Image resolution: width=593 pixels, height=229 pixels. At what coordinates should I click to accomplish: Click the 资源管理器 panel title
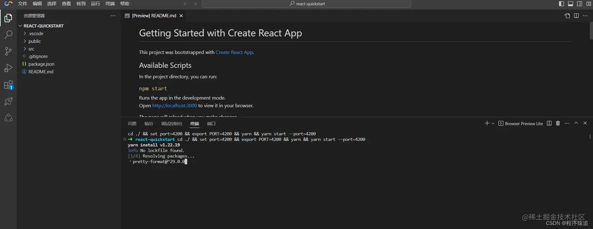[x=34, y=16]
